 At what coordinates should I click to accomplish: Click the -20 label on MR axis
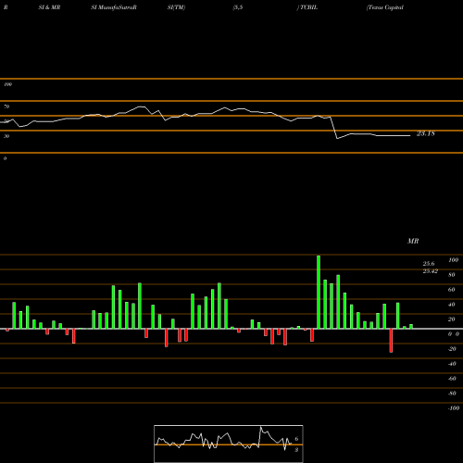point(452,349)
